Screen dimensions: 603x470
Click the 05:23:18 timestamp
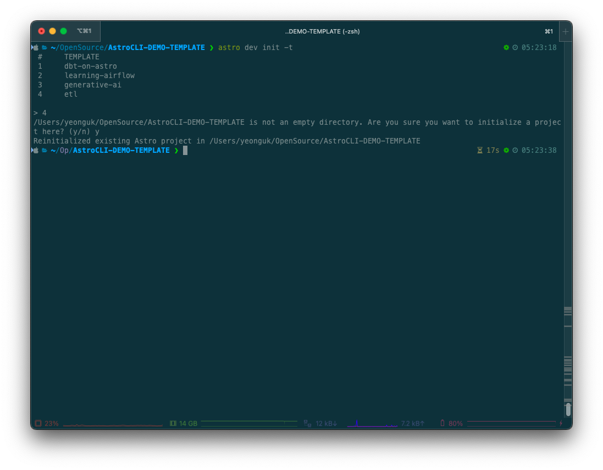[539, 48]
